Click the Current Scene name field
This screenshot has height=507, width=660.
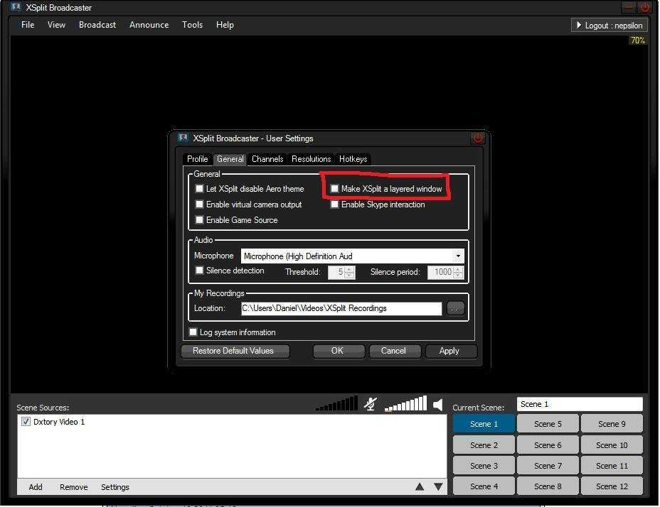[x=580, y=404]
